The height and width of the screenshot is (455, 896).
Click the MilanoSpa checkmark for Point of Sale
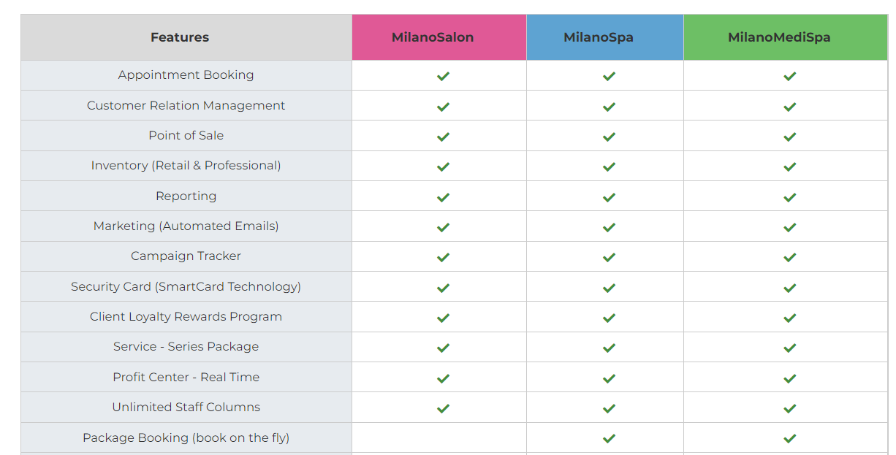609,137
